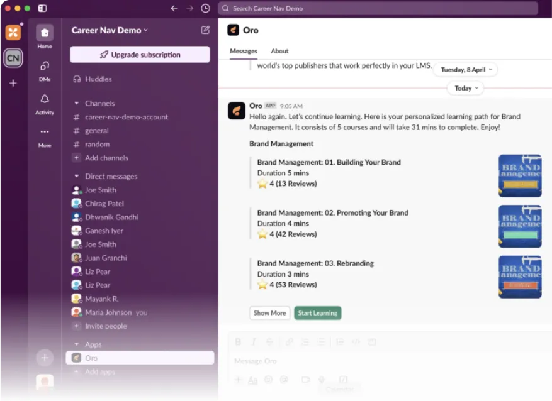
Task: Apply bold formatting in composer
Action: (238, 342)
